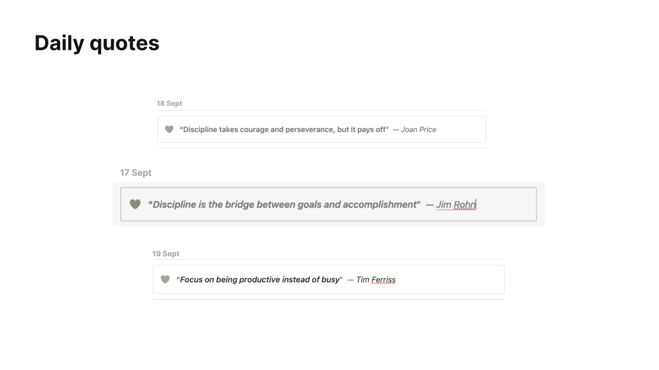Click the heart icon in the Jim Rohn quote
The width and height of the screenshot is (659, 370).
click(x=135, y=205)
